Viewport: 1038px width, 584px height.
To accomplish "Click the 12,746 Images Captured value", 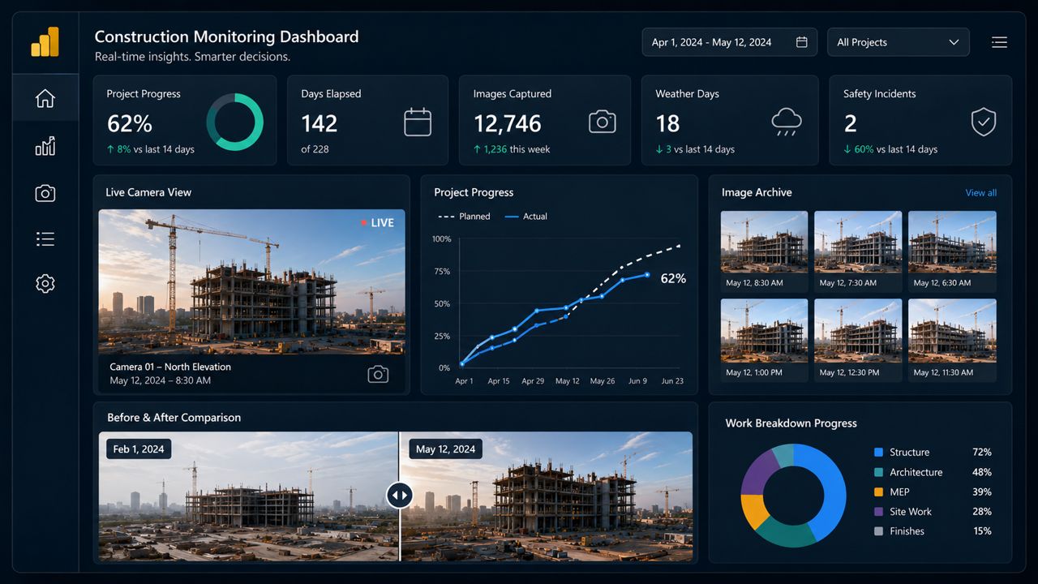I will pyautogui.click(x=508, y=123).
